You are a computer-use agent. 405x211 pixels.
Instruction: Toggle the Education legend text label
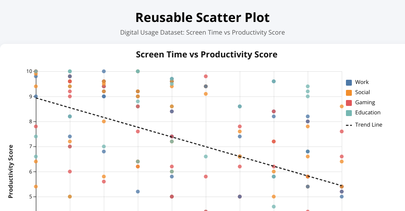click(368, 113)
